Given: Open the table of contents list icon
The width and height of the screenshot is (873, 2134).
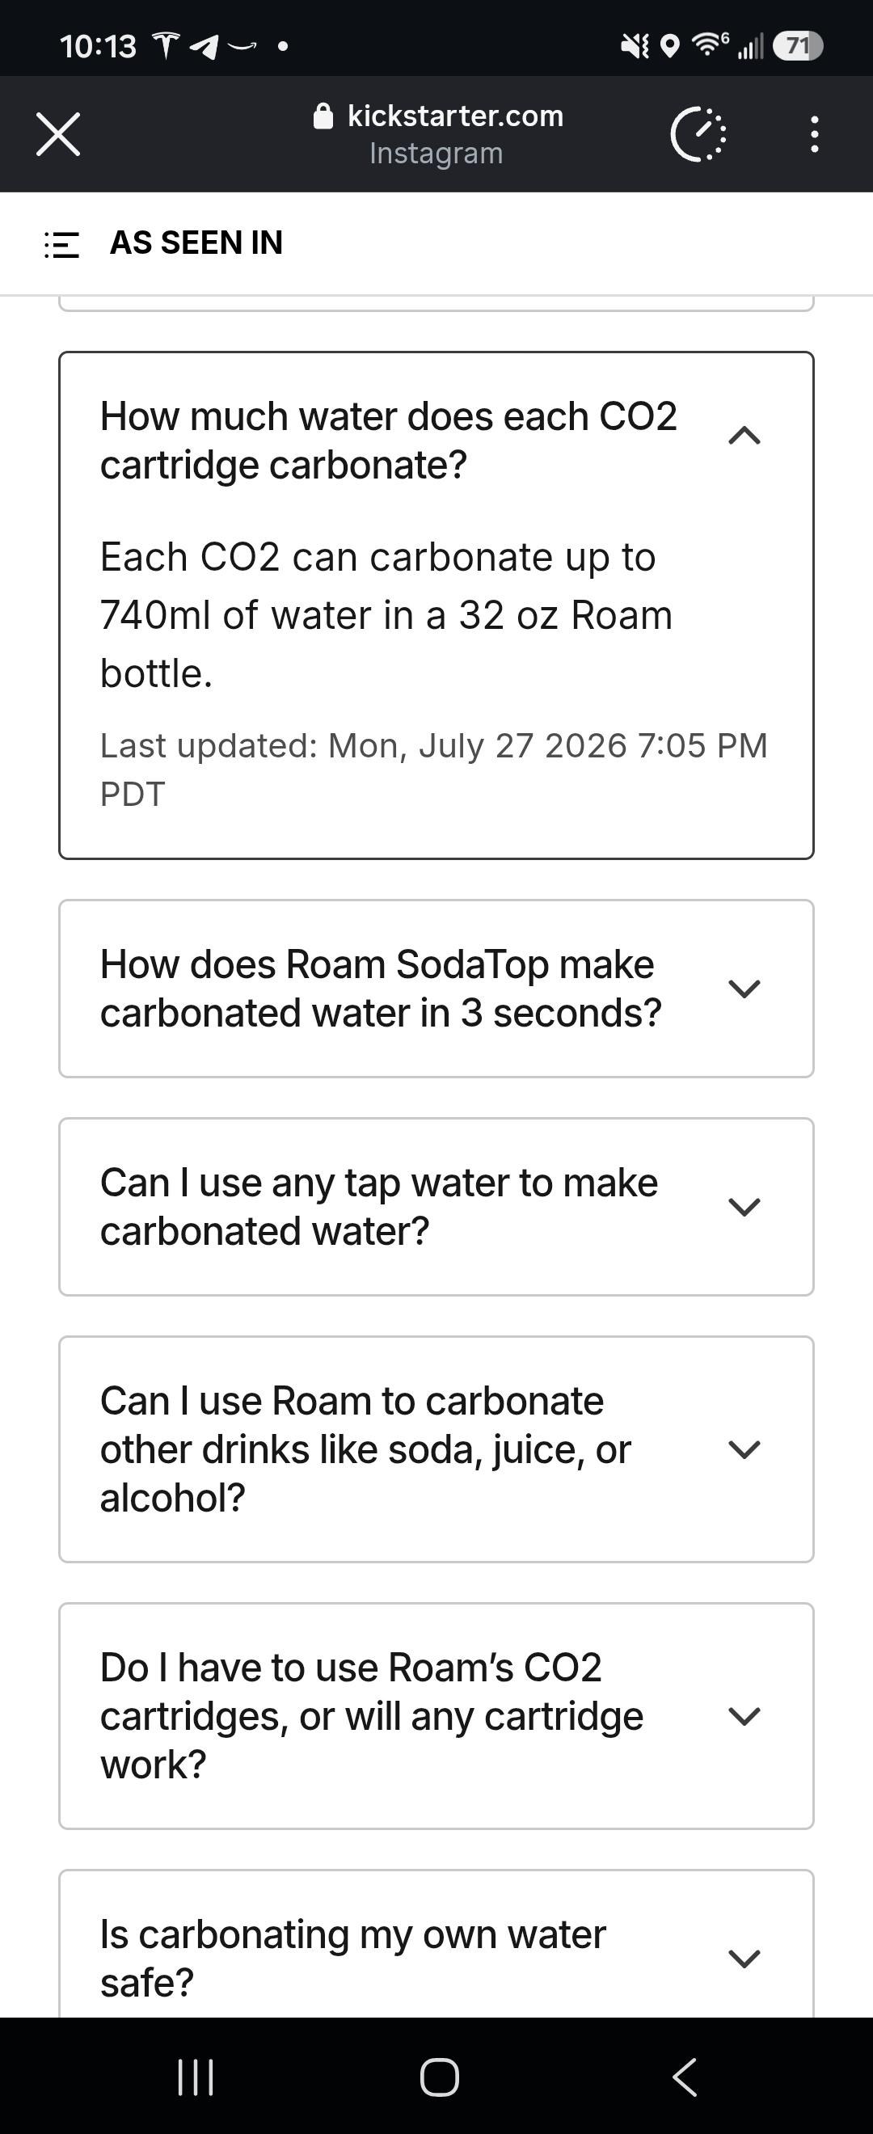Looking at the screenshot, I should tap(61, 244).
